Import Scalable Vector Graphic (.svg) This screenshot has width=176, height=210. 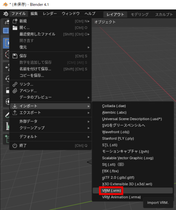tap(133, 158)
